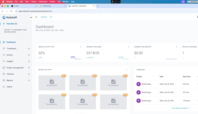The width and height of the screenshot is (198, 114).
Task: Open Recent Activity widget options menu
Action: click(x=127, y=70)
